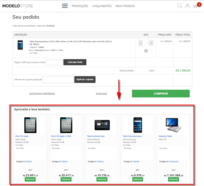Open Tablets category under Motorola Xoom
This screenshot has width=204, height=186.
click(100, 162)
